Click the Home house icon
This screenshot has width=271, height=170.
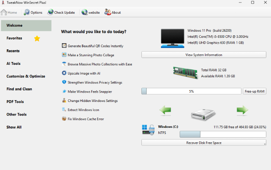pos(4,12)
